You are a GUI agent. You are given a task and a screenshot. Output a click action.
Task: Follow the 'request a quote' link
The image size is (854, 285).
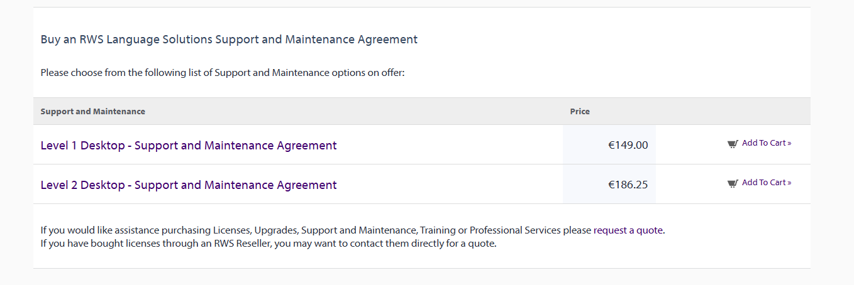[628, 230]
